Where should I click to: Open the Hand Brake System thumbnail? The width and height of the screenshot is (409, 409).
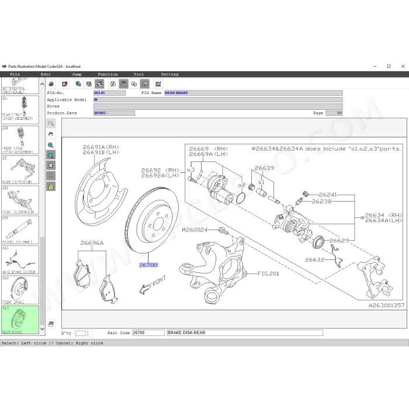[x=20, y=260]
